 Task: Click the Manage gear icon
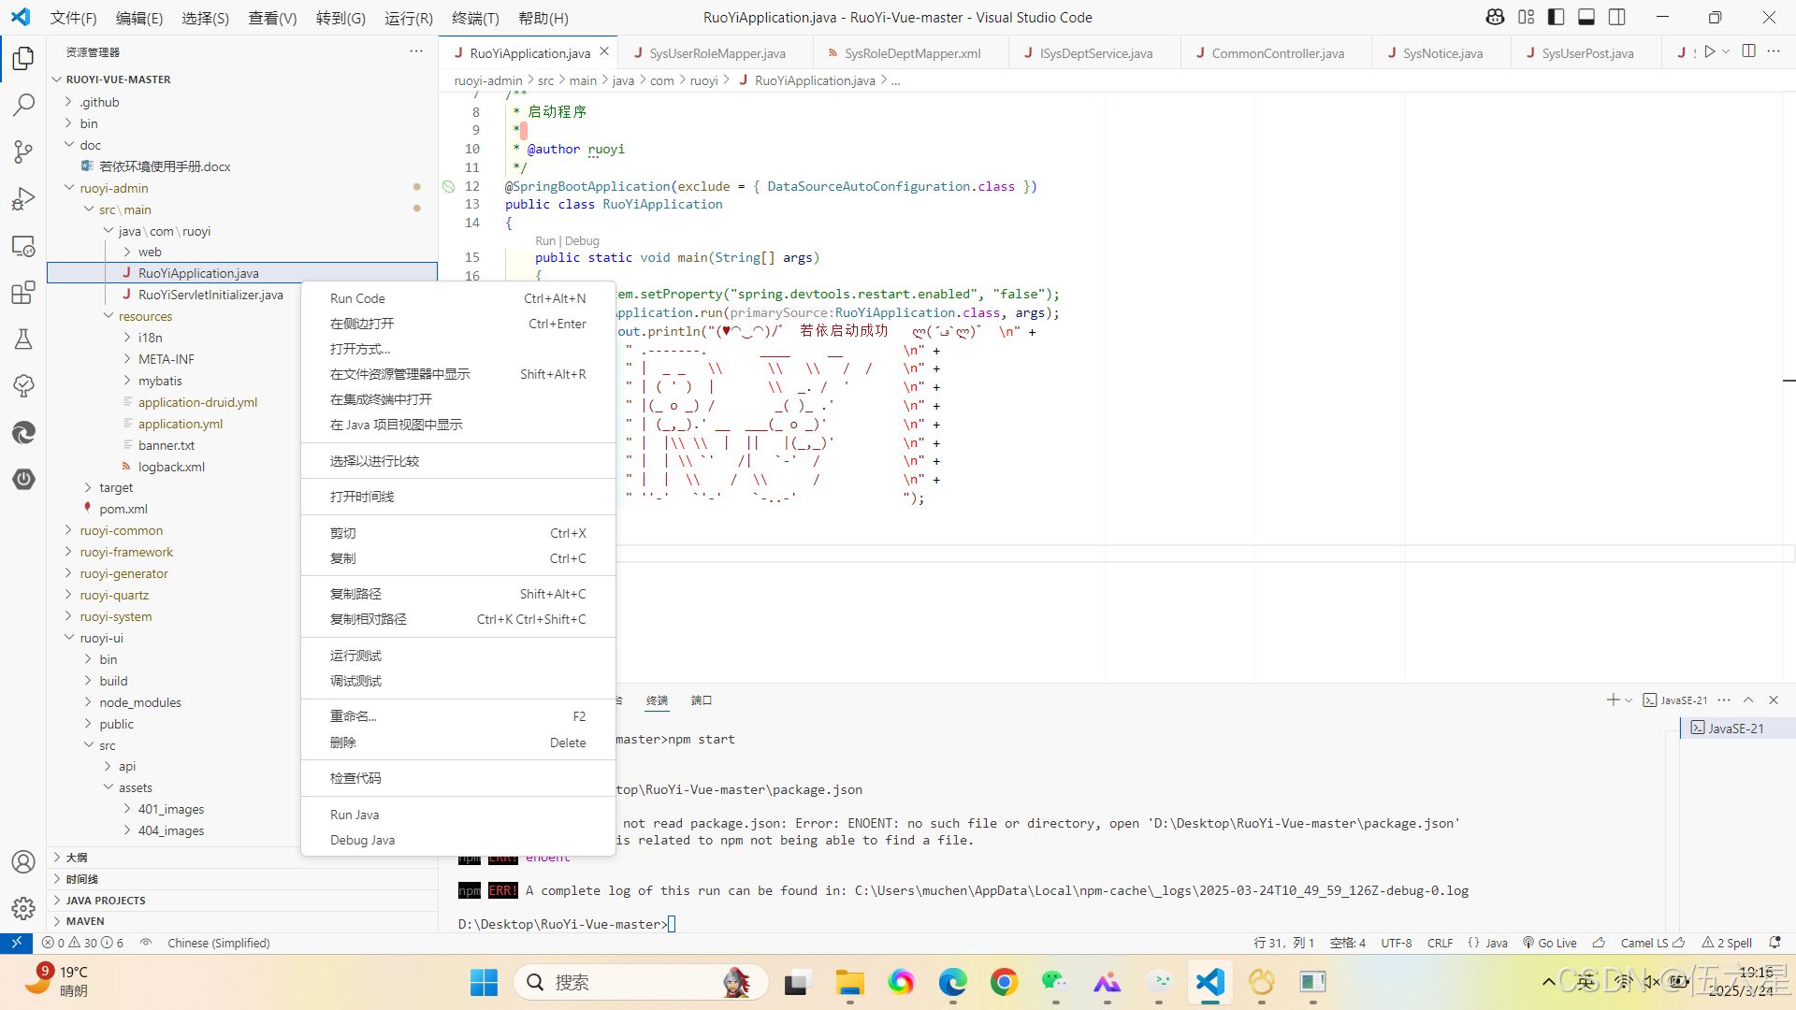(23, 908)
